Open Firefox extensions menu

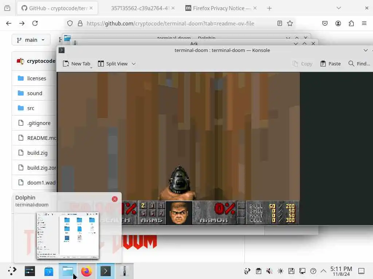(x=351, y=23)
